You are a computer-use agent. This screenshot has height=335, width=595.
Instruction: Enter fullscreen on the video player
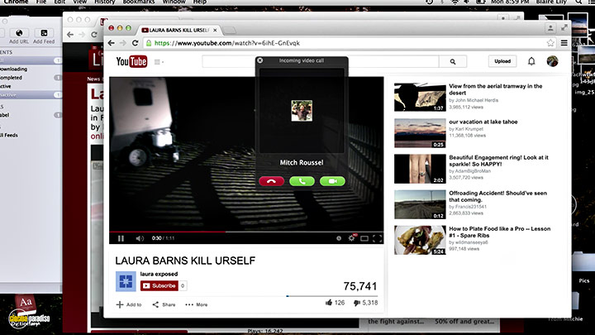pos(377,238)
